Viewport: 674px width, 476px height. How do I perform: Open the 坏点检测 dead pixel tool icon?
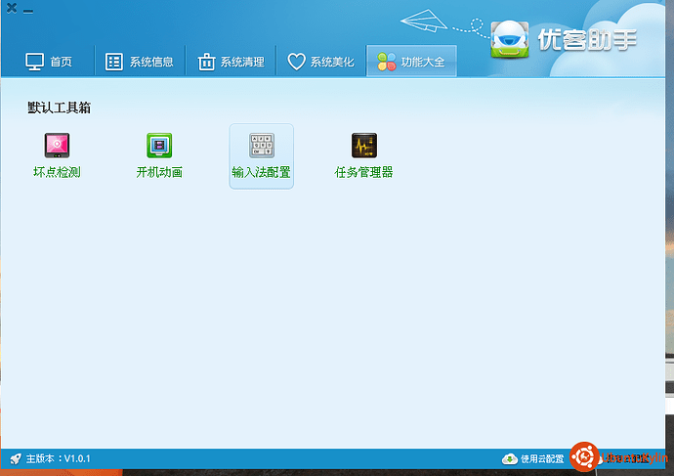coord(57,146)
